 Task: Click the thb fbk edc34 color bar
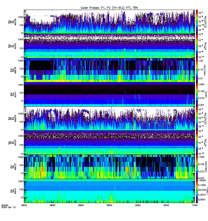(x=197, y=70)
